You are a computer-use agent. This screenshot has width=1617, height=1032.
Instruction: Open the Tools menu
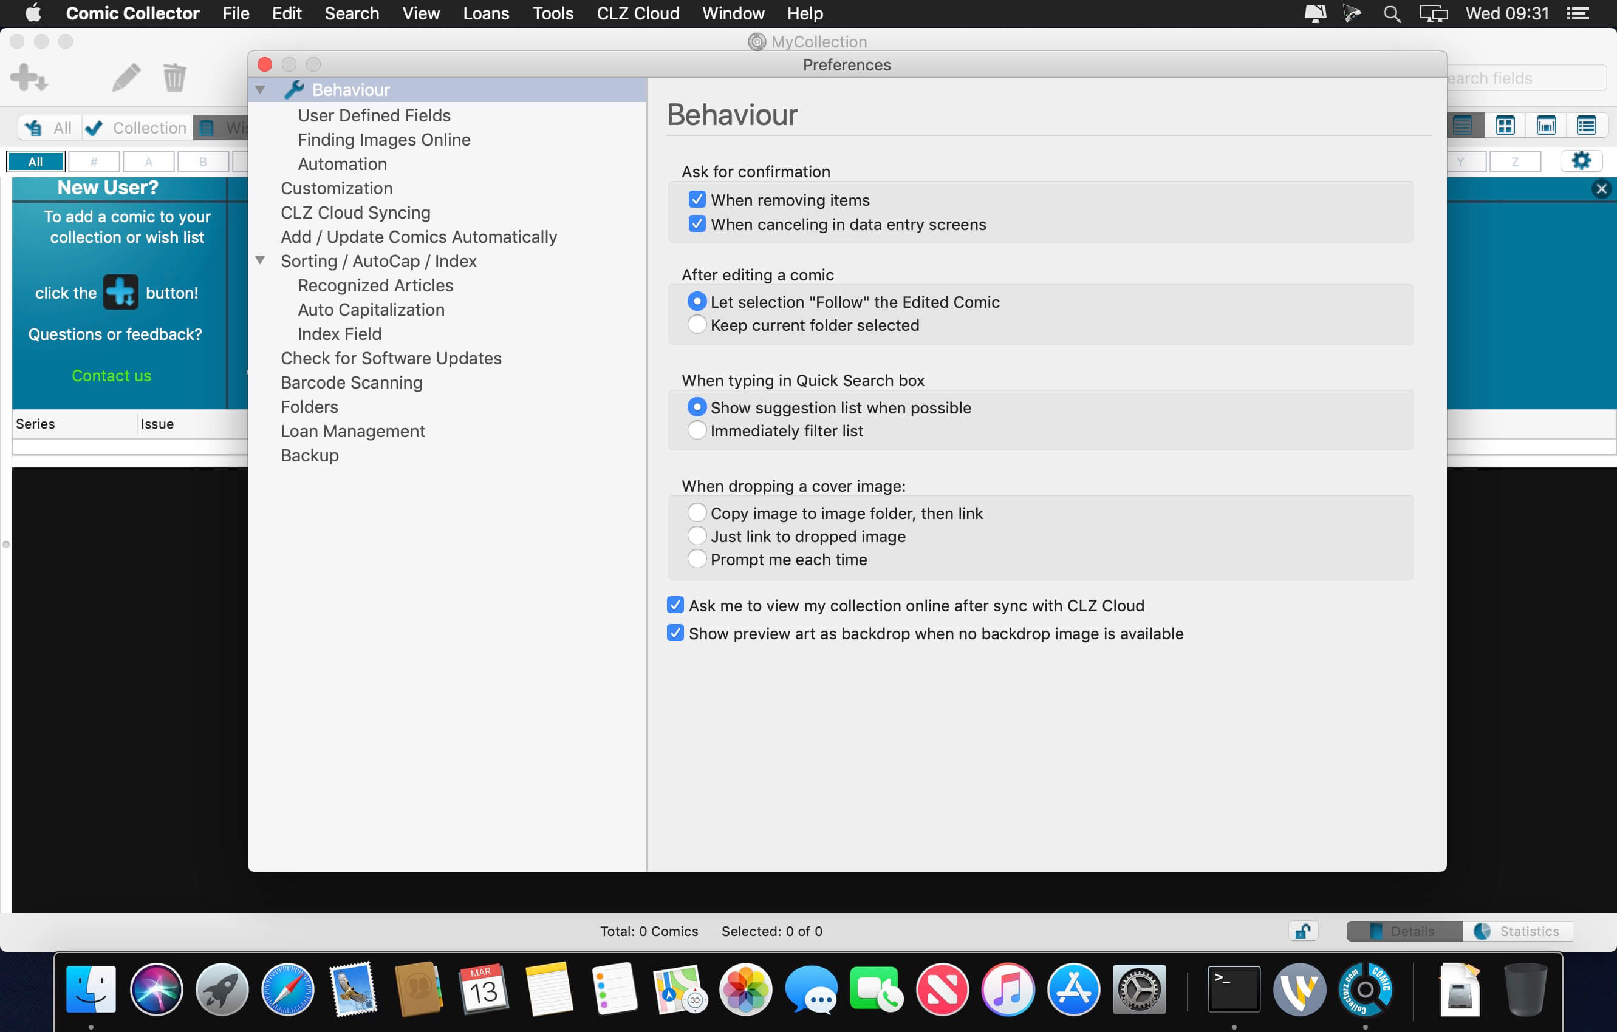(552, 13)
